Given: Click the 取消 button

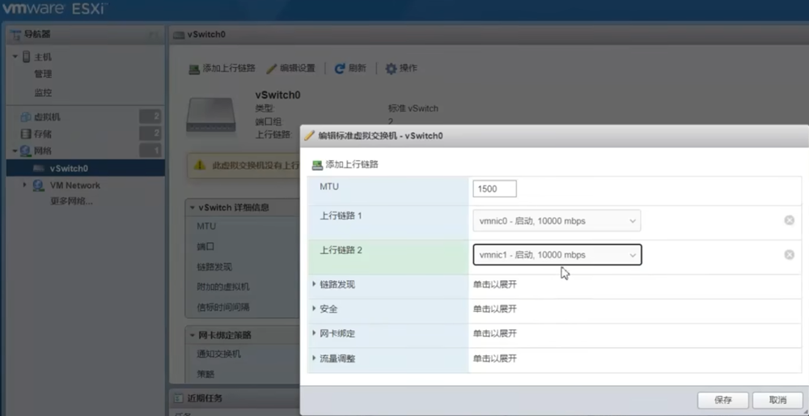Looking at the screenshot, I should (777, 400).
